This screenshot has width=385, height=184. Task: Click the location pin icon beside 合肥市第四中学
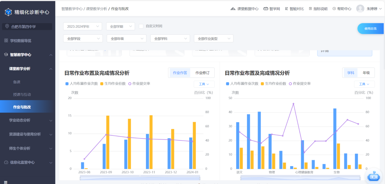coord(7,26)
